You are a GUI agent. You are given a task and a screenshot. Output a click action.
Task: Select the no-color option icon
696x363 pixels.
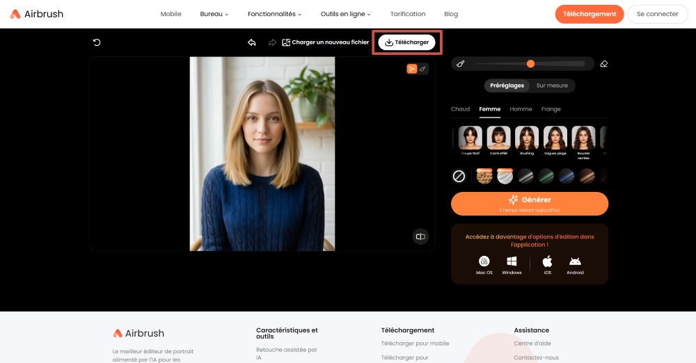459,176
